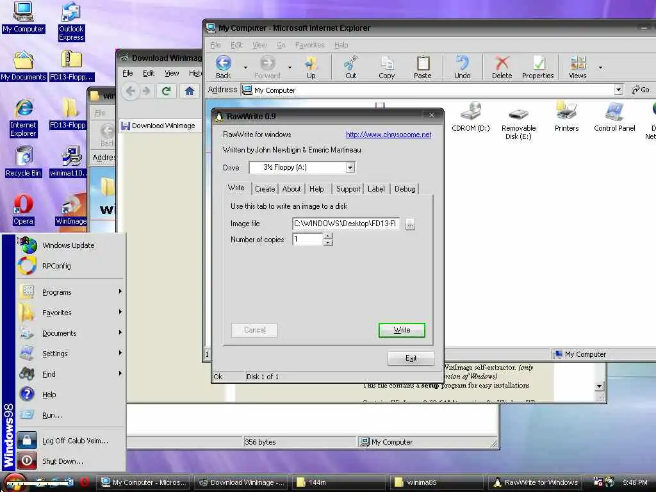The width and height of the screenshot is (656, 492).
Task: Switch to the Label tab in RawWrite
Action: point(376,189)
